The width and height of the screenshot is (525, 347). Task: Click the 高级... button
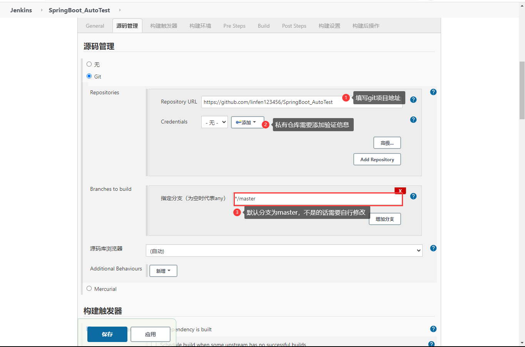tap(387, 143)
